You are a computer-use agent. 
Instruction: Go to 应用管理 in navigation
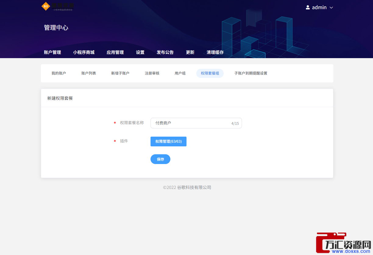115,52
